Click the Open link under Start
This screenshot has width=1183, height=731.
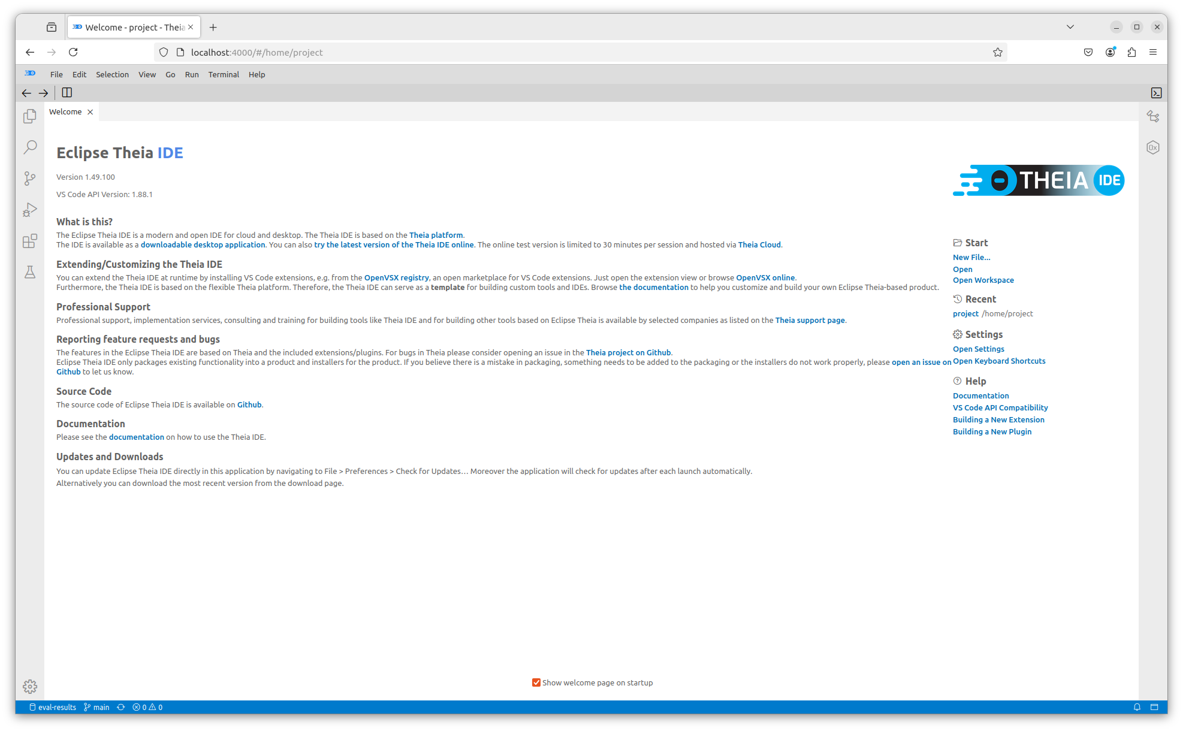click(x=962, y=269)
